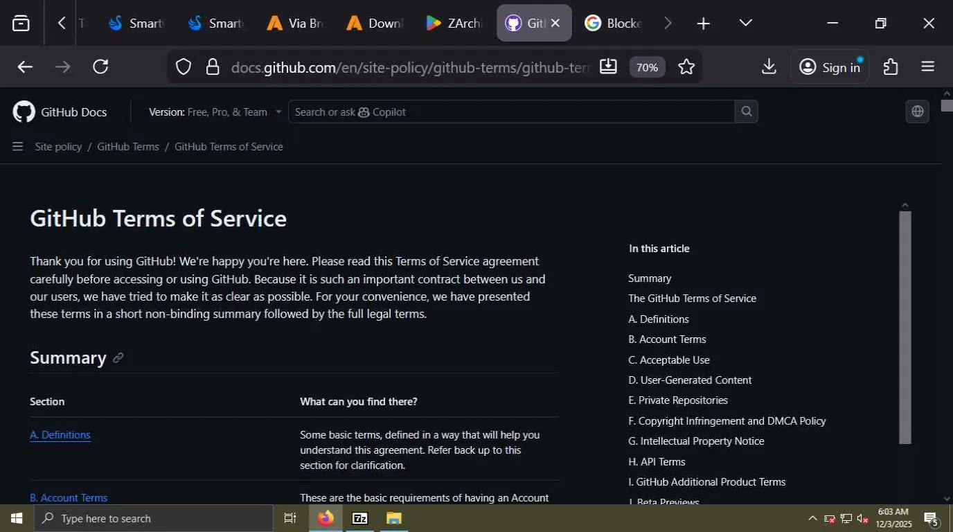Open the extensions puzzle menu
Image resolution: width=953 pixels, height=532 pixels.
[x=891, y=66]
